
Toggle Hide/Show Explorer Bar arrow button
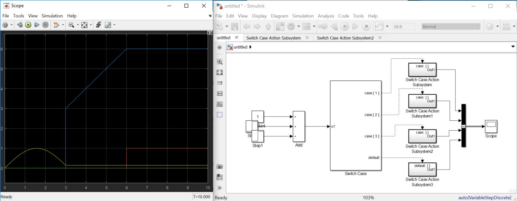pyautogui.click(x=219, y=47)
